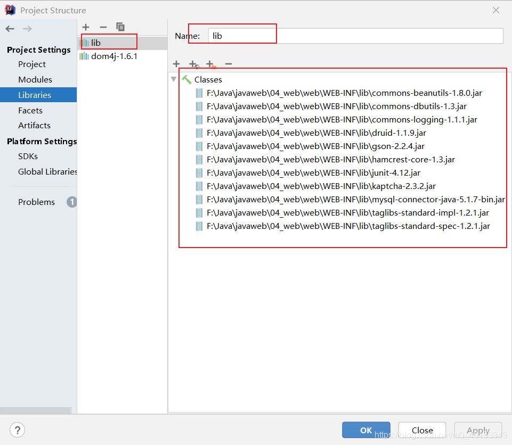Copy the selected library
This screenshot has height=445, width=512.
coord(120,27)
